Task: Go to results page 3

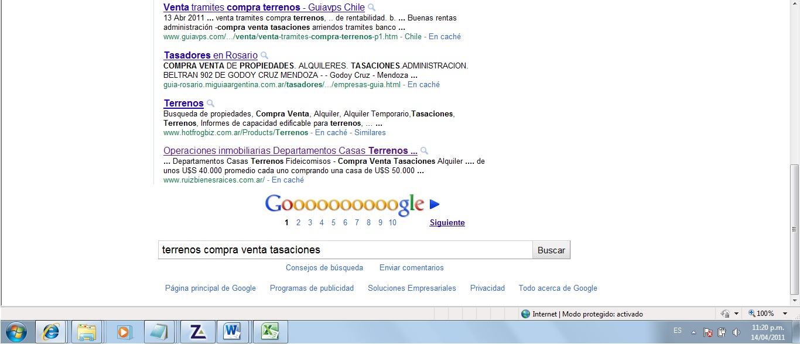Action: [310, 222]
